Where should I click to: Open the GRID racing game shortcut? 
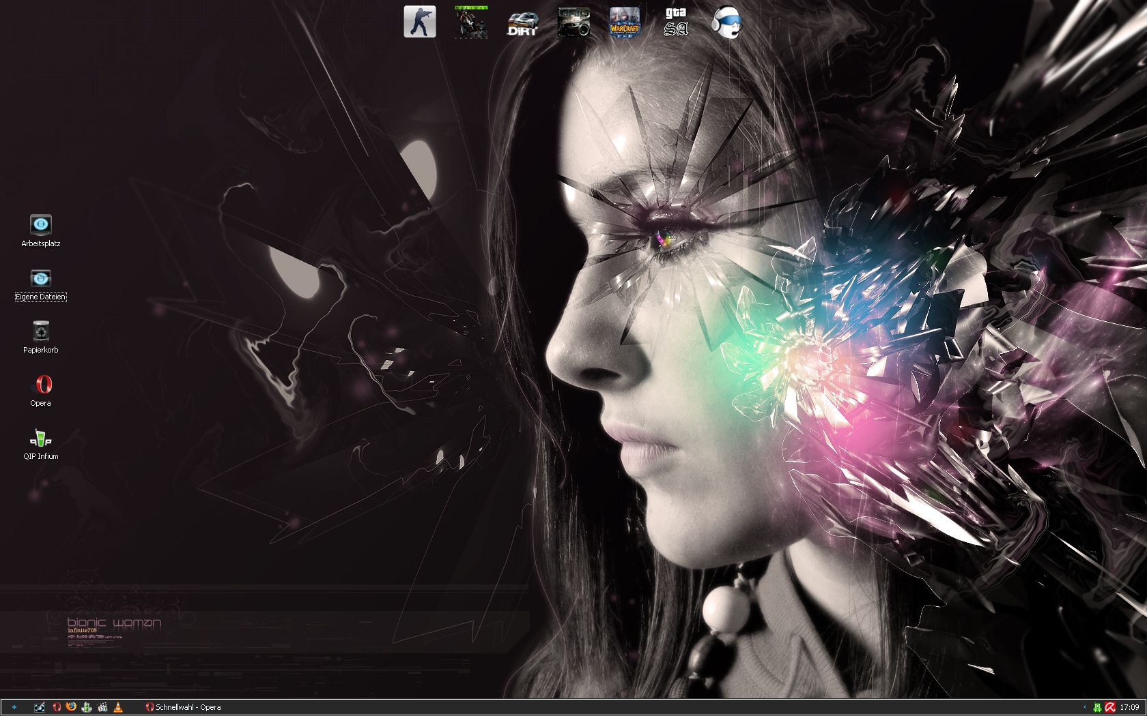click(573, 22)
